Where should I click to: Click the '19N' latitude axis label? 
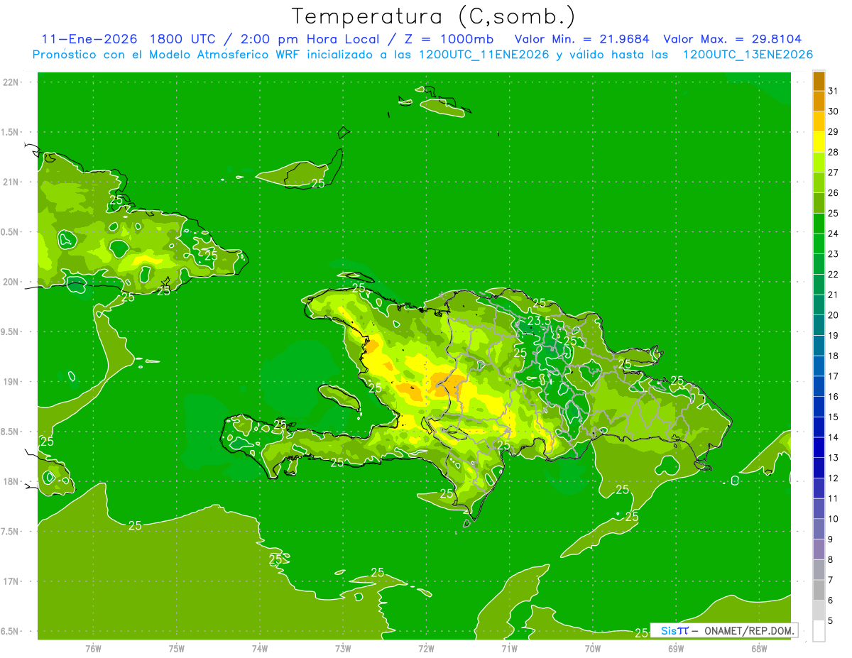11,381
